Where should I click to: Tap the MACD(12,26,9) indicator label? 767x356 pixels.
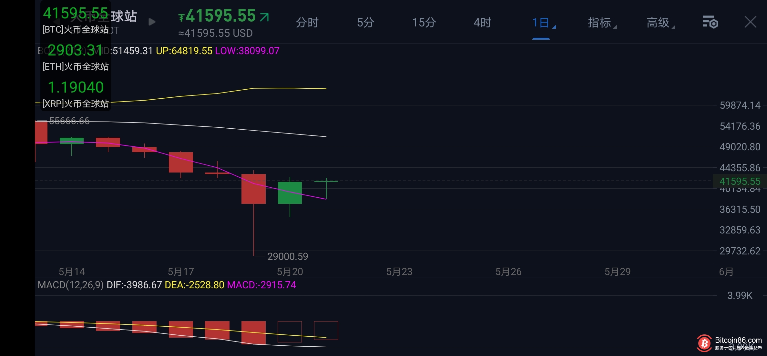click(x=70, y=285)
